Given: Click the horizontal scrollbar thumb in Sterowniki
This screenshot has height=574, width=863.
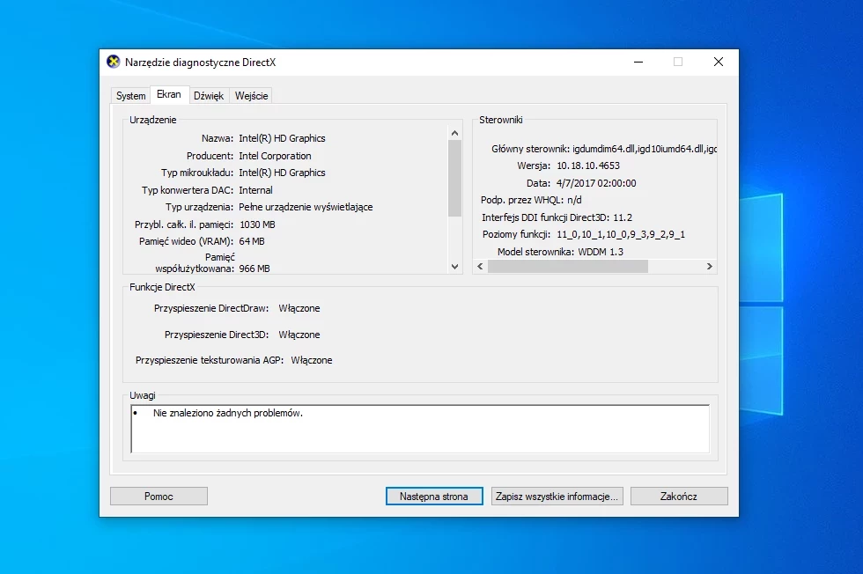Looking at the screenshot, I should pos(567,267).
